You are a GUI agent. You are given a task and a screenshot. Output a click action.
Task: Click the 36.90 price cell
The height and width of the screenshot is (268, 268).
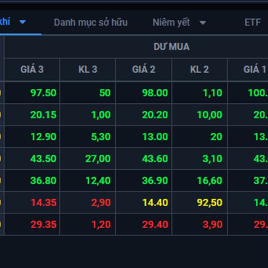coord(144,180)
